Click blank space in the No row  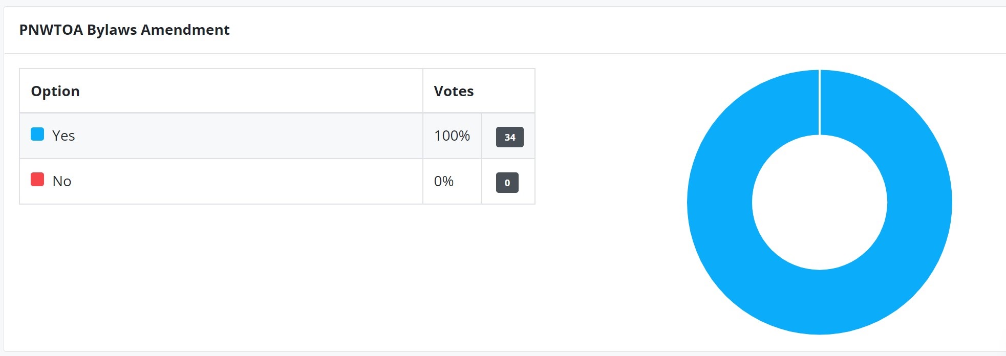(x=246, y=181)
